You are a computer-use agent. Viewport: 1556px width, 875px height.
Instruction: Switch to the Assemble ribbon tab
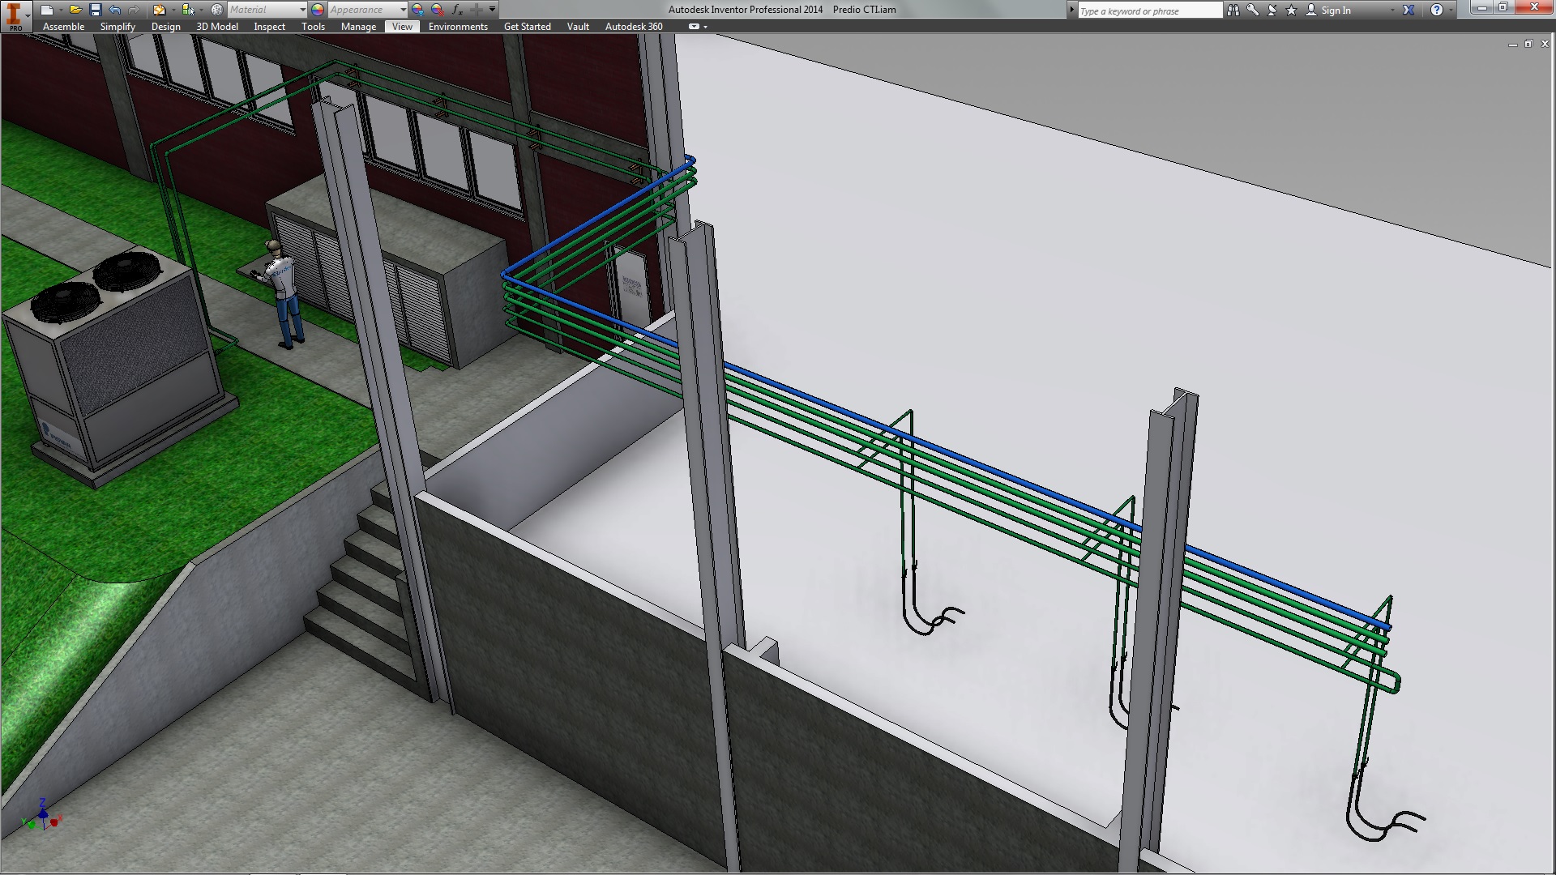[63, 27]
